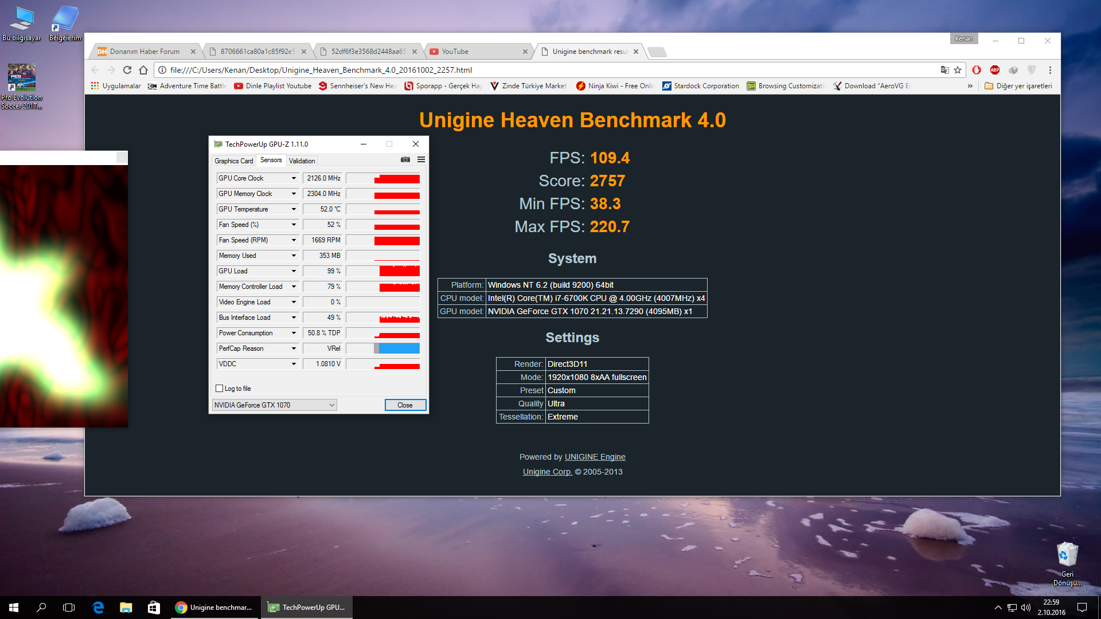Bookmark this page with the star icon
1101x619 pixels.
click(958, 70)
